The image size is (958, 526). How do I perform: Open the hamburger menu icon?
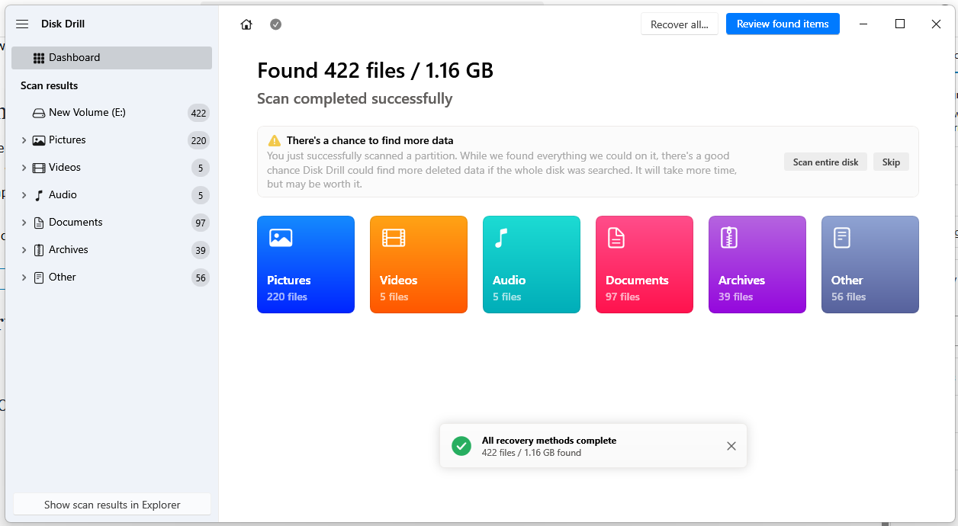point(22,24)
